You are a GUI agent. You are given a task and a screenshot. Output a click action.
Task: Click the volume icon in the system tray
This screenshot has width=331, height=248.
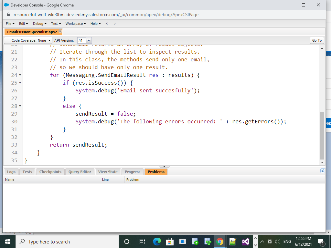277,241
